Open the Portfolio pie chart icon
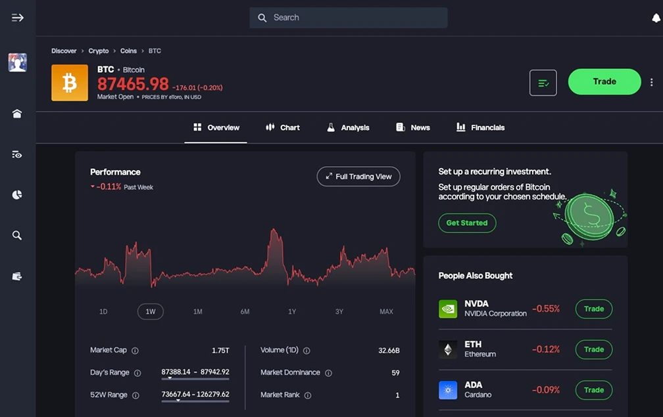This screenshot has width=663, height=417. point(16,194)
